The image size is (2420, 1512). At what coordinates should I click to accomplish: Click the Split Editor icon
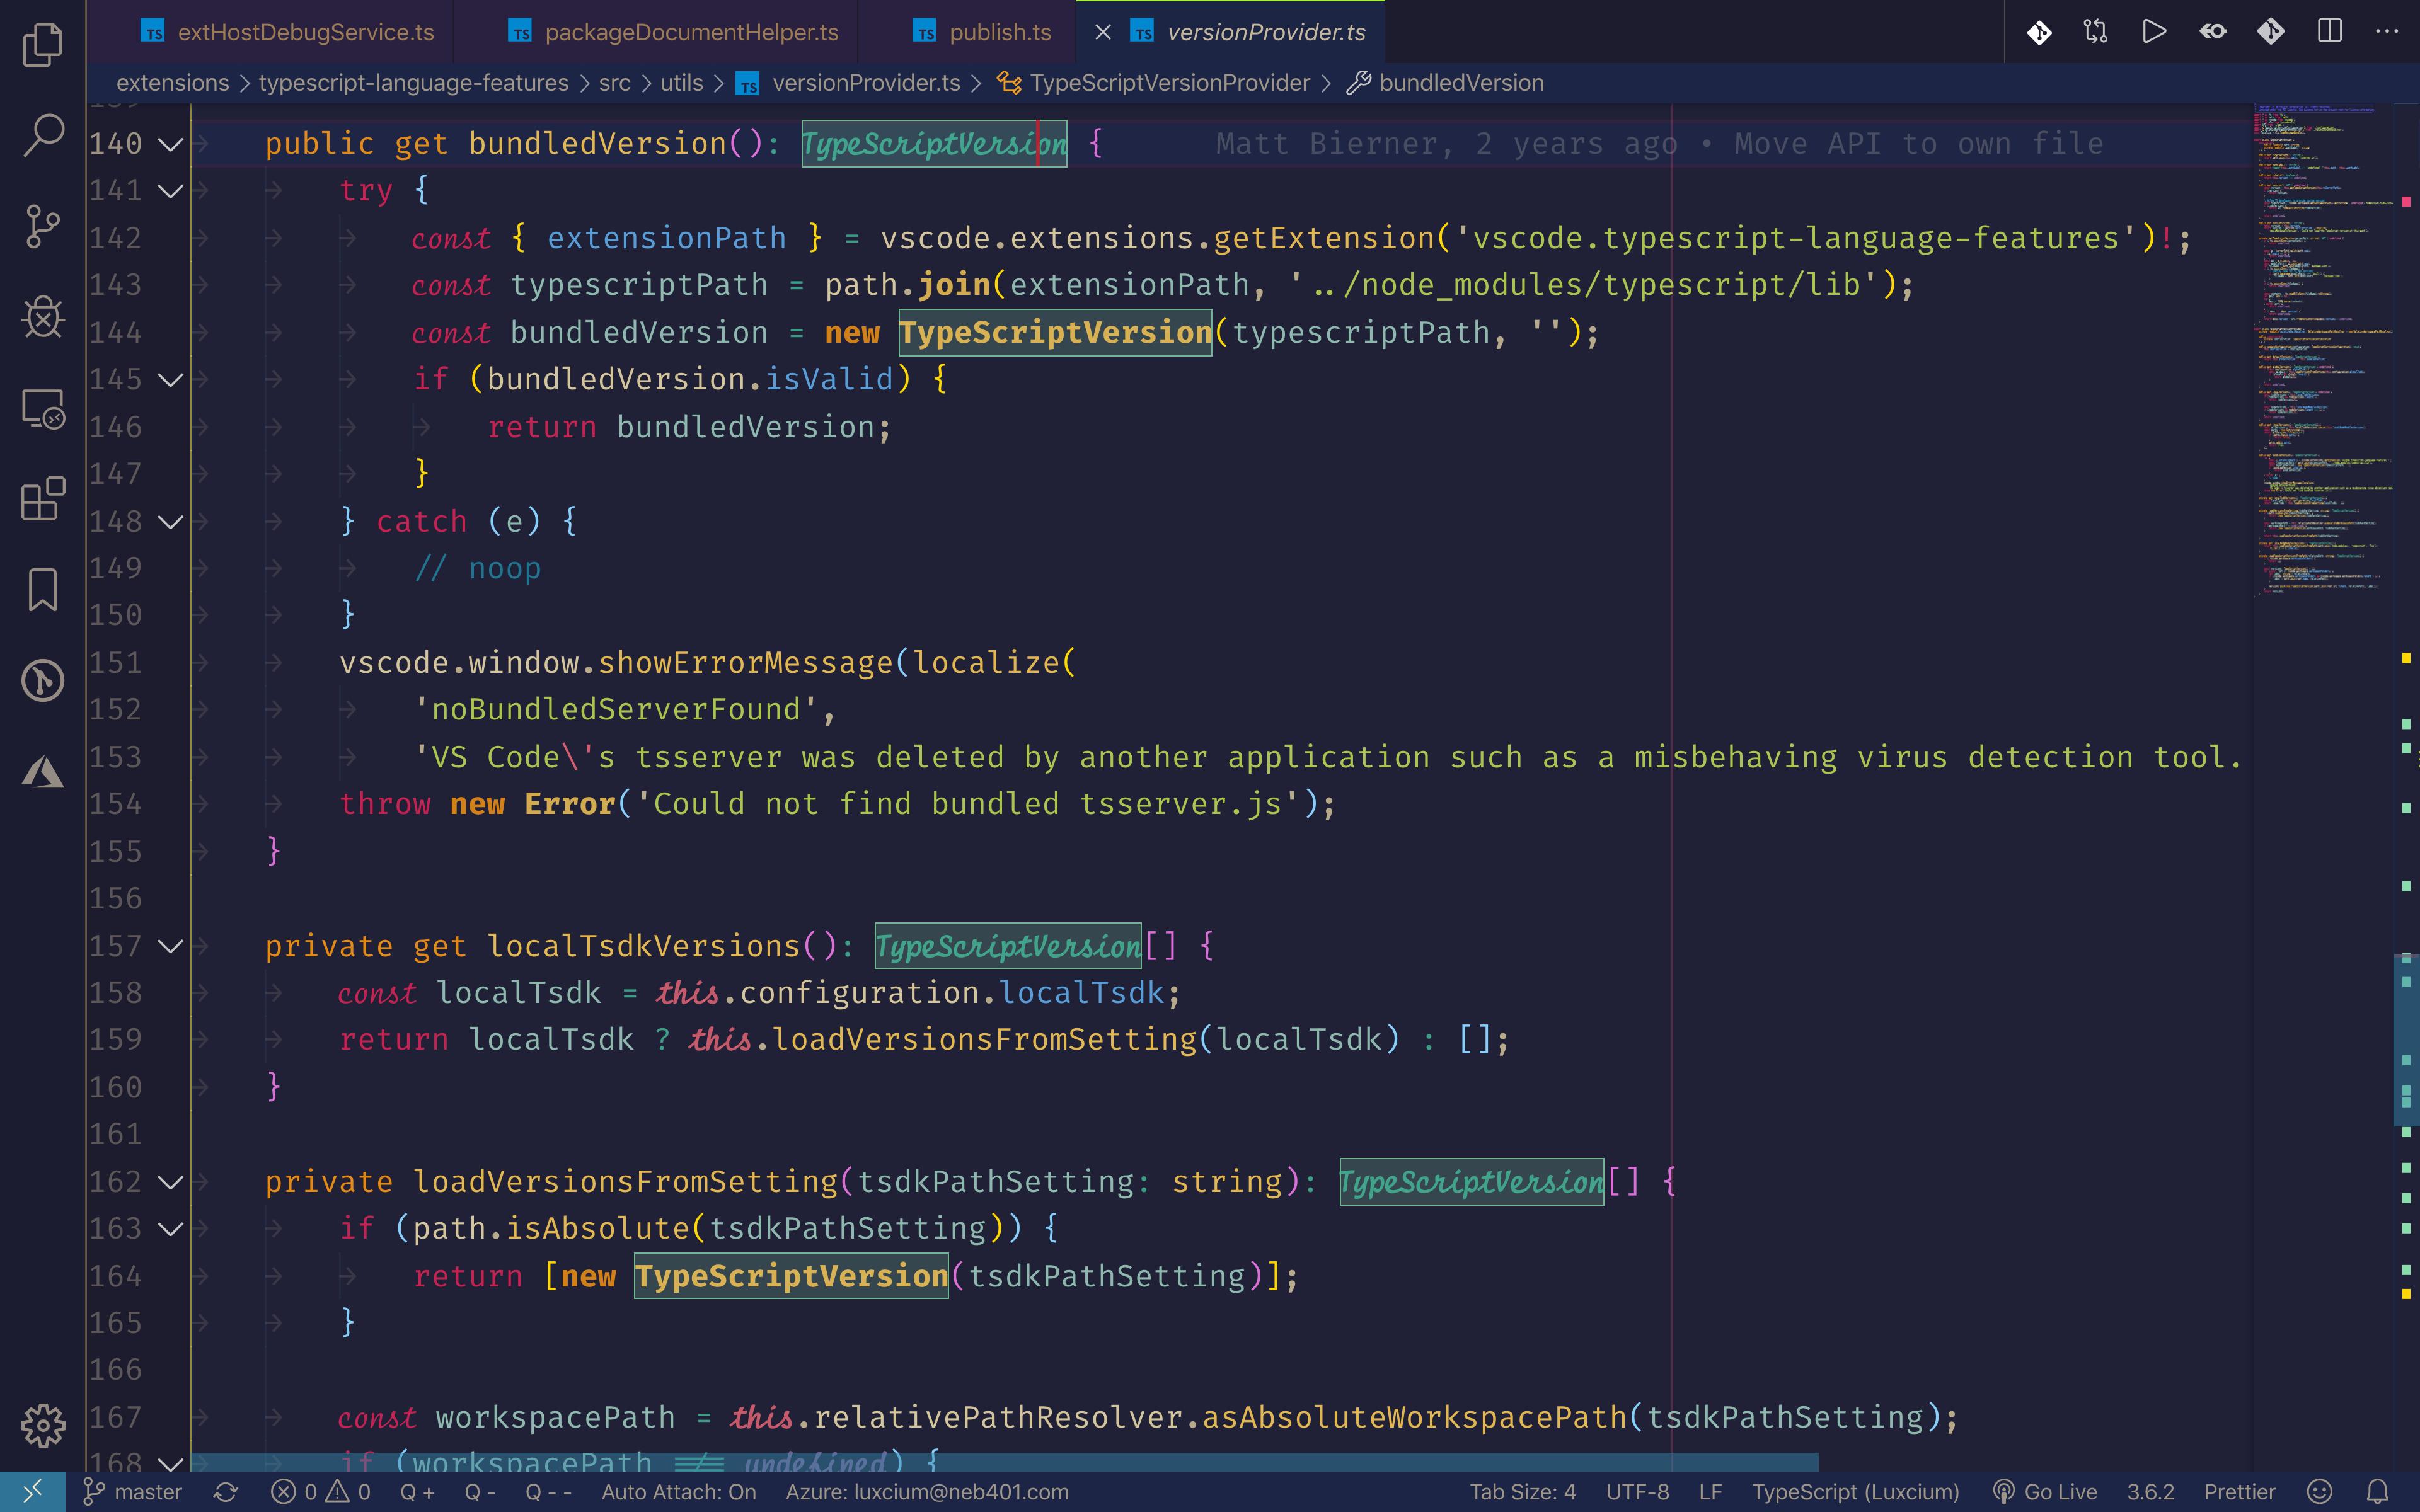click(2329, 32)
